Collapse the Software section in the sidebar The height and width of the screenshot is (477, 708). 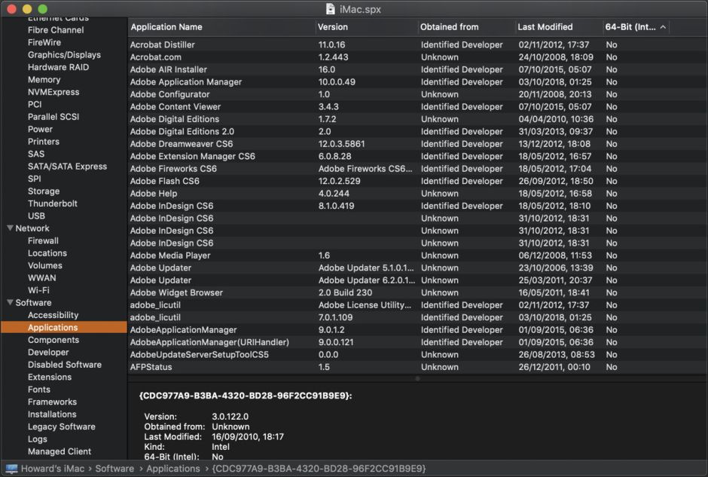coord(10,302)
